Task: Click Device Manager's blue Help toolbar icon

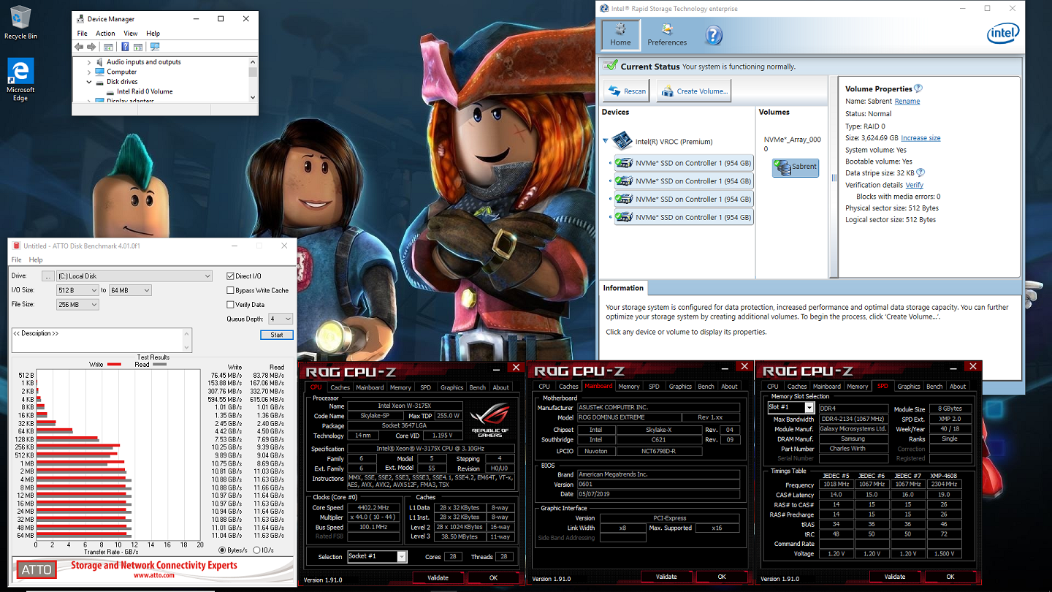Action: pos(125,47)
